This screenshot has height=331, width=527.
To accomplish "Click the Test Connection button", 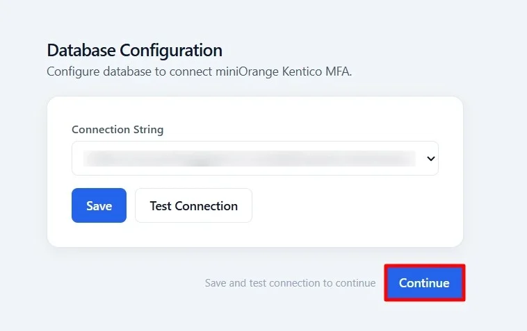I will click(193, 205).
